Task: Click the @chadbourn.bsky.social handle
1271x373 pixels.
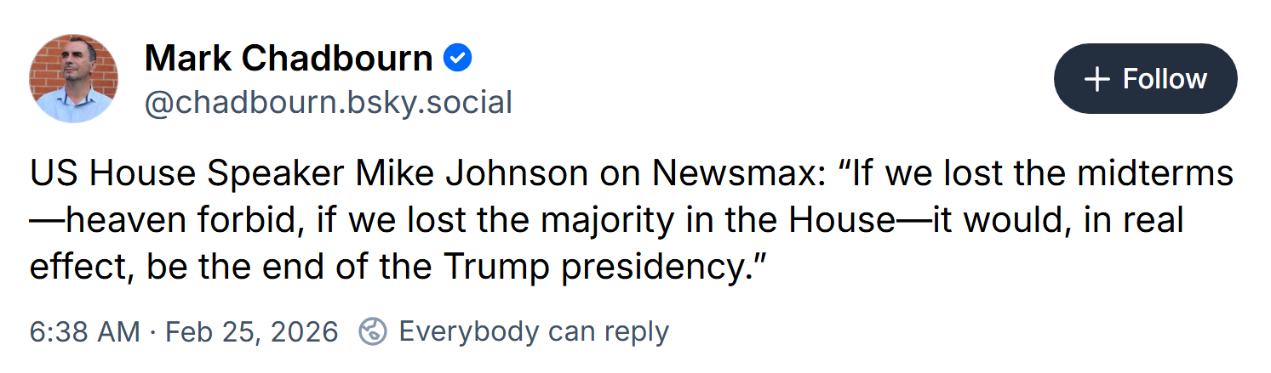Action: [328, 103]
